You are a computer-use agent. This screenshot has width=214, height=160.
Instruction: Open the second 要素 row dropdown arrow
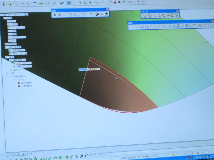click(x=25, y=53)
